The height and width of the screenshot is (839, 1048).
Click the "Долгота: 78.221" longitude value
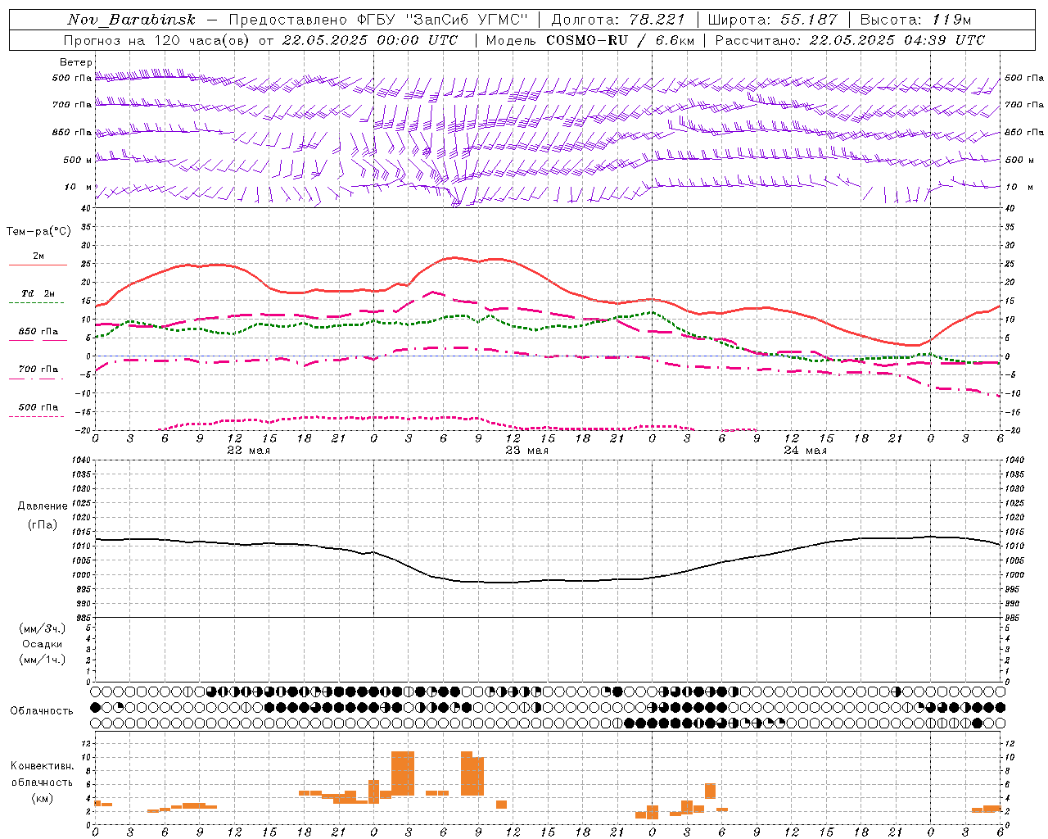pos(618,20)
